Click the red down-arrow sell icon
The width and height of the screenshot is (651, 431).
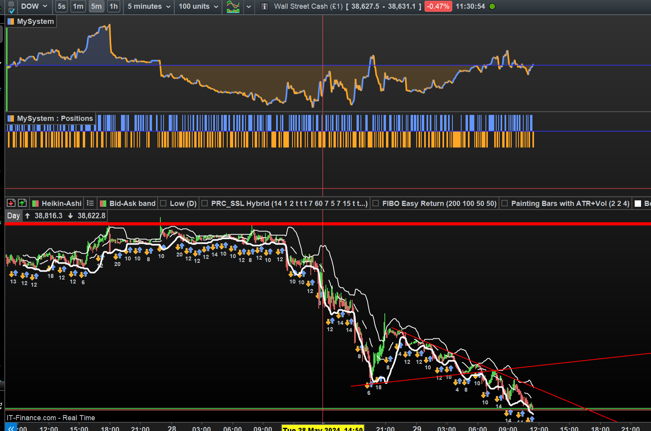(x=11, y=203)
